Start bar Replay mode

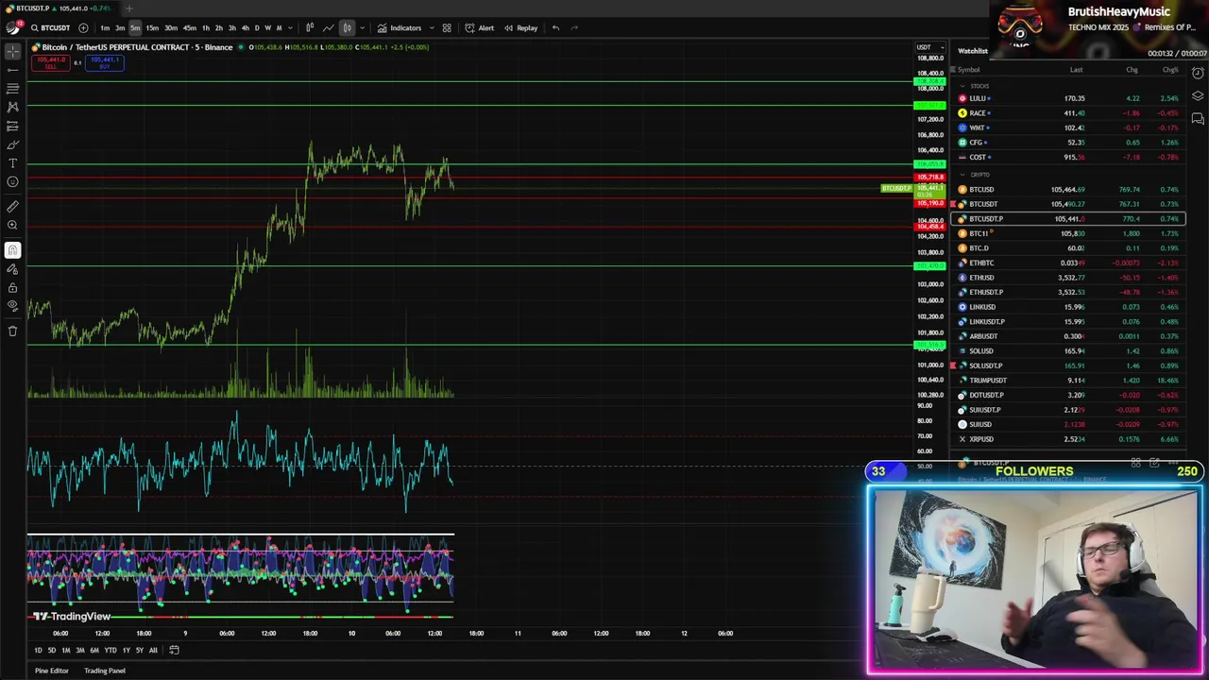(x=521, y=27)
